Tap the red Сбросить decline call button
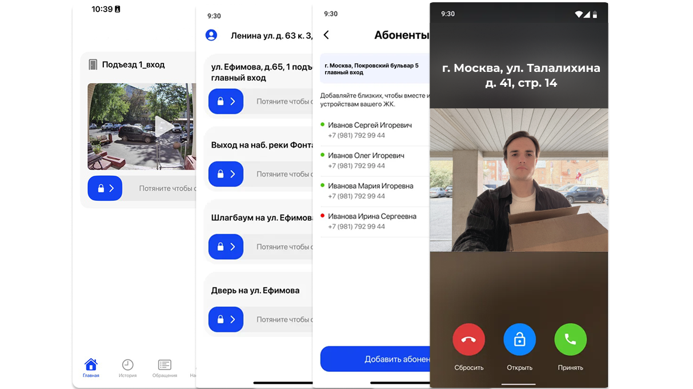Viewport: 693px width, 389px height. click(x=468, y=339)
